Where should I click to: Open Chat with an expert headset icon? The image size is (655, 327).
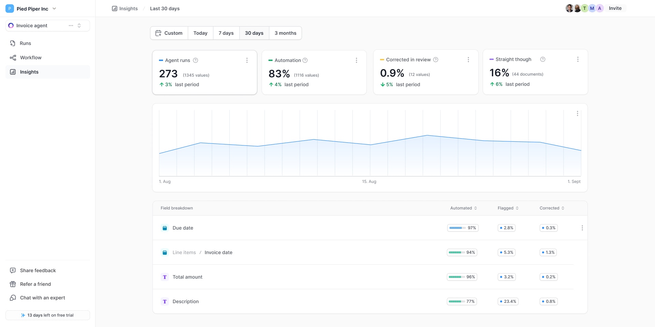click(x=13, y=298)
